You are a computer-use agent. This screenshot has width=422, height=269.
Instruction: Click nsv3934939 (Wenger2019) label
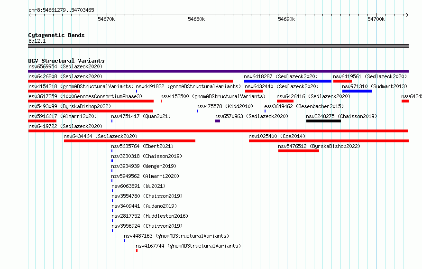click(x=144, y=166)
